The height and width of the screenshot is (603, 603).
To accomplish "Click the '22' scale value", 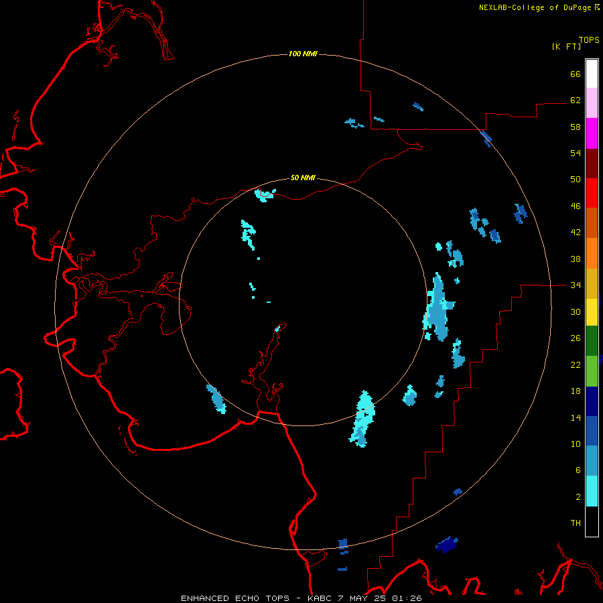I will pyautogui.click(x=576, y=364).
